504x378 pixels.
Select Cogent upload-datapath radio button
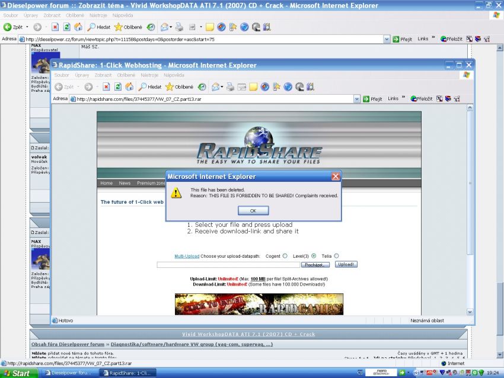pyautogui.click(x=285, y=256)
